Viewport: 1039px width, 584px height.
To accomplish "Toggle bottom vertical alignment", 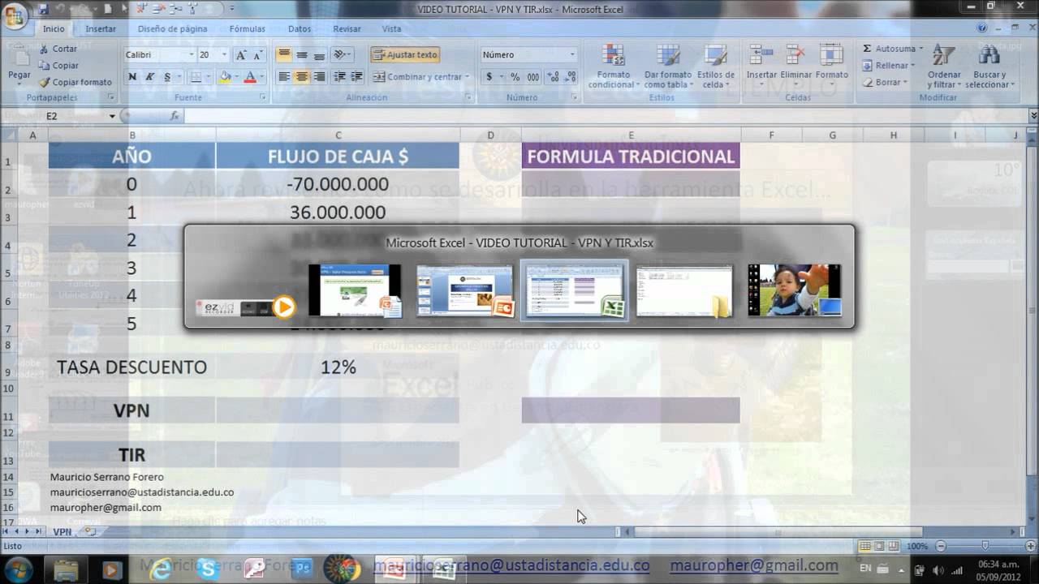I will coord(319,55).
